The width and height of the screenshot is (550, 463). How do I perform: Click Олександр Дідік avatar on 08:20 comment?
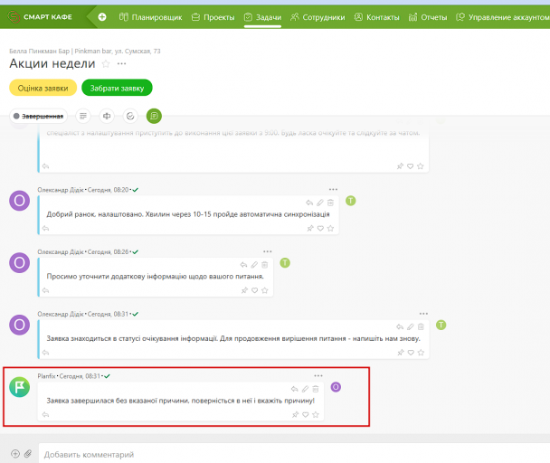click(20, 201)
